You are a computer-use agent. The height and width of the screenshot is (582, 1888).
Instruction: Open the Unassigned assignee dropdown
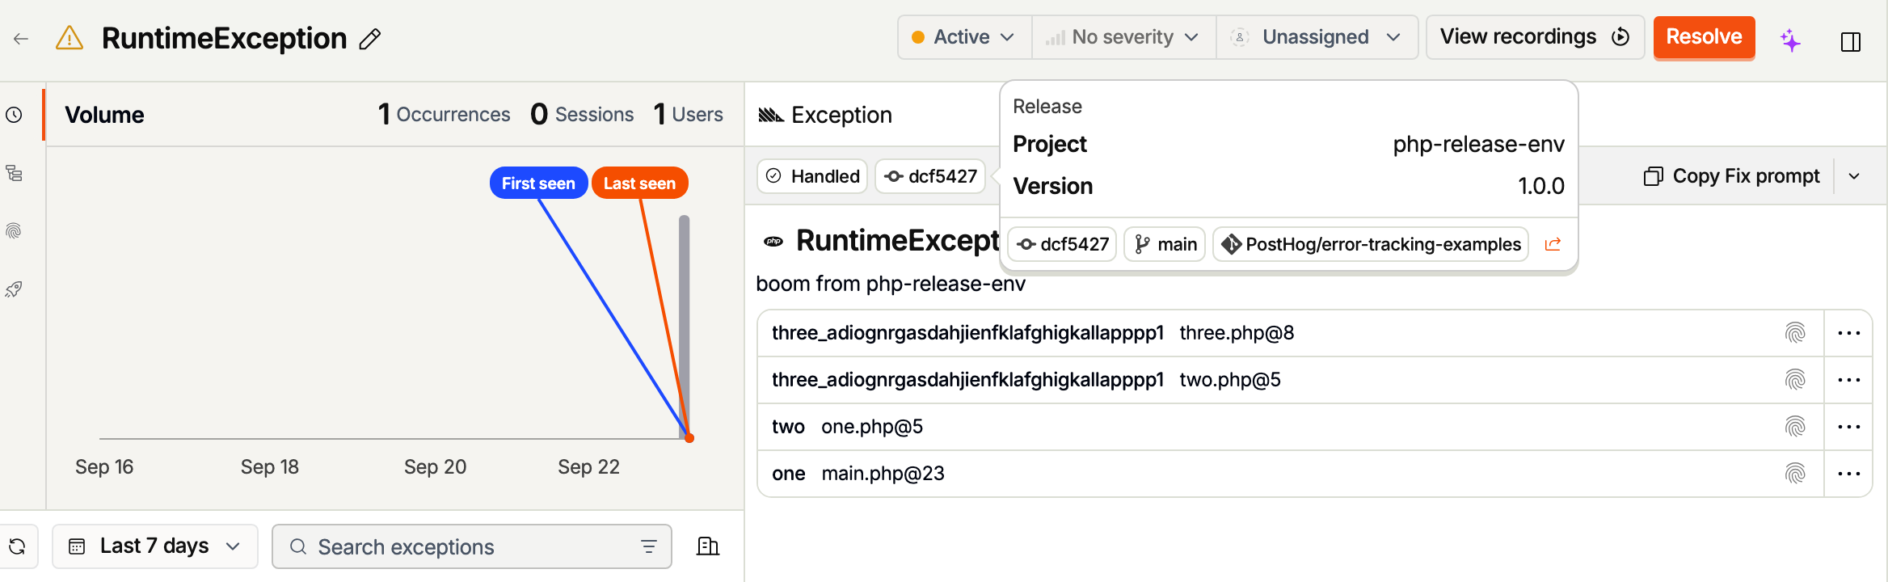[1317, 37]
